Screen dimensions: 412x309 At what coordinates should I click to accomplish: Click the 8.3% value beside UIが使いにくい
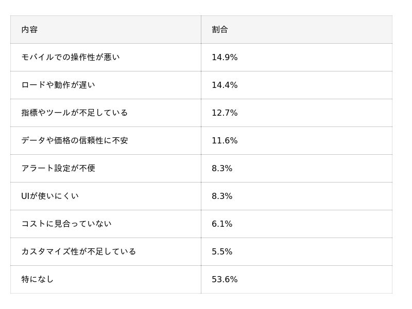coord(222,196)
